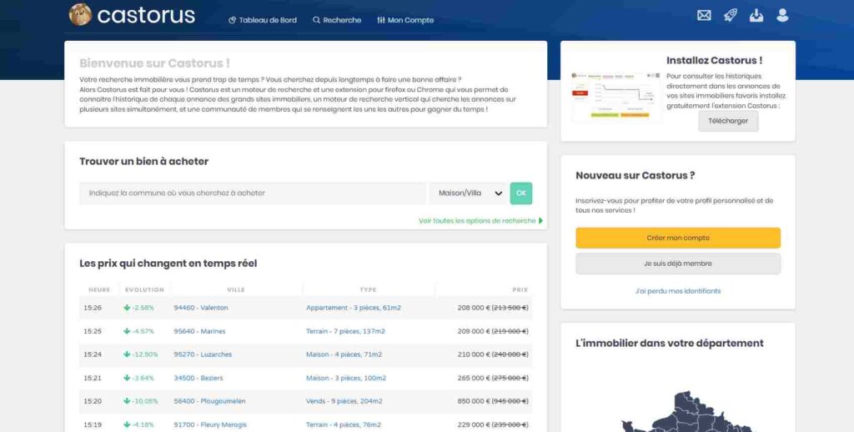Click Je suis déjà membre button
The width and height of the screenshot is (854, 432).
point(678,264)
